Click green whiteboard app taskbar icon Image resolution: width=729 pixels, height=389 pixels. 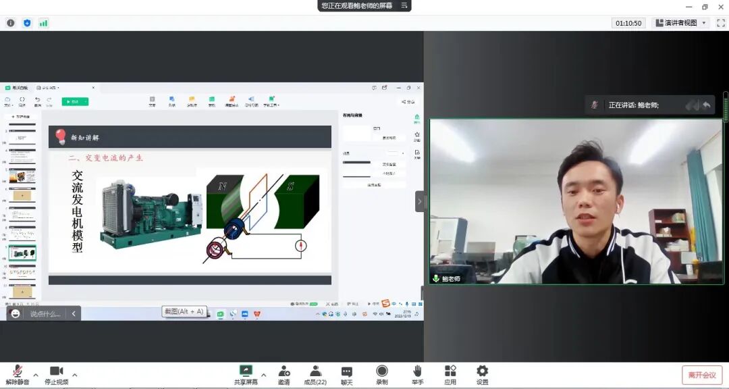(x=220, y=314)
